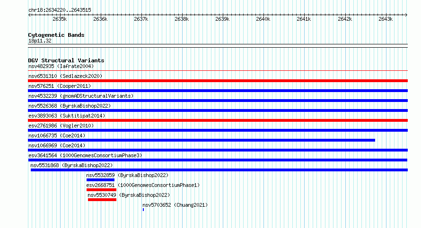421x228 pixels.
Task: Click the red bar for esv3893063
Action: [x=218, y=120]
